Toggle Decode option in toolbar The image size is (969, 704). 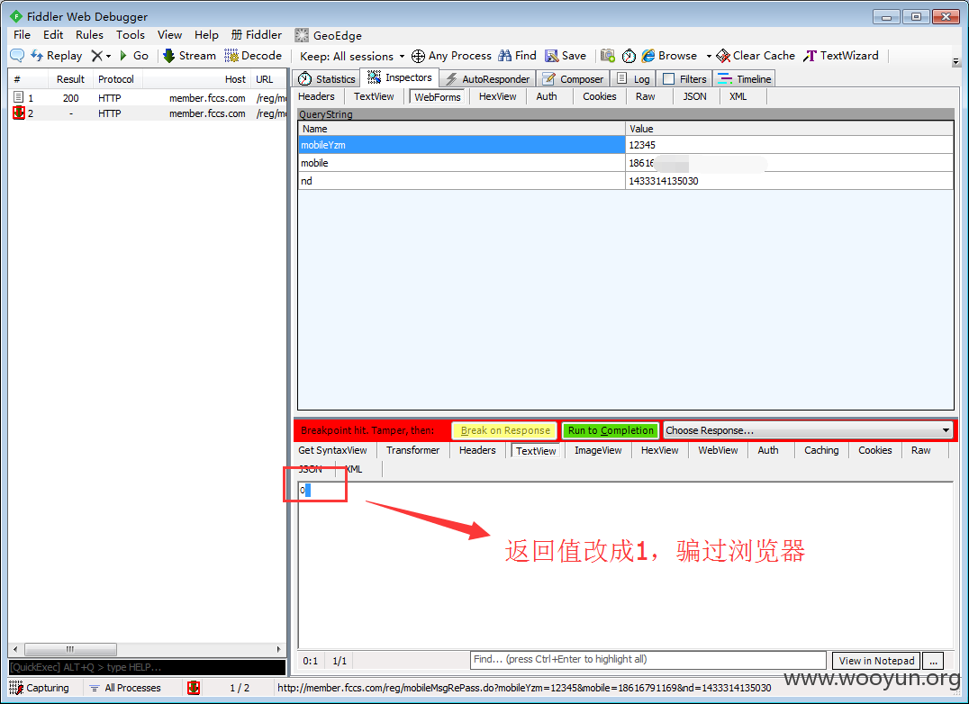point(253,56)
